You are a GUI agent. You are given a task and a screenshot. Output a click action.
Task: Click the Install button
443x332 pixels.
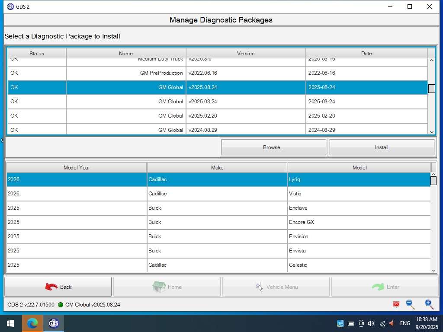[x=382, y=147]
